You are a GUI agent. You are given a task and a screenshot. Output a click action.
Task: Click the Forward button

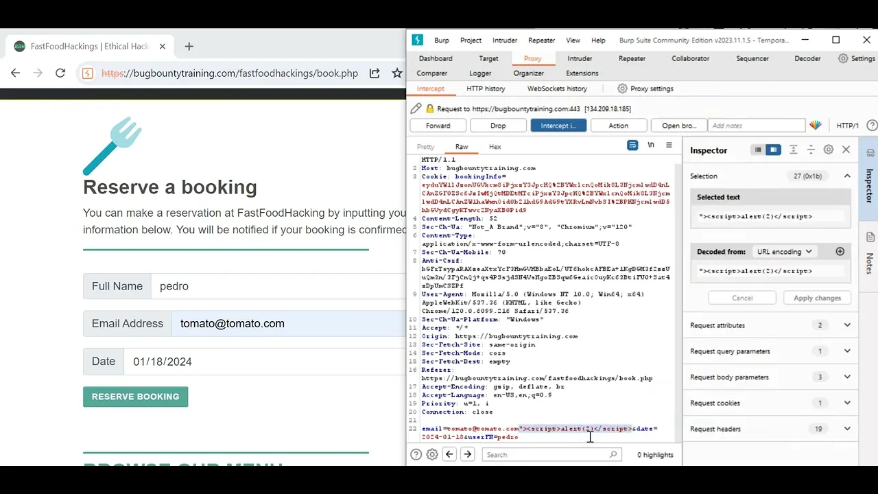pyautogui.click(x=438, y=126)
